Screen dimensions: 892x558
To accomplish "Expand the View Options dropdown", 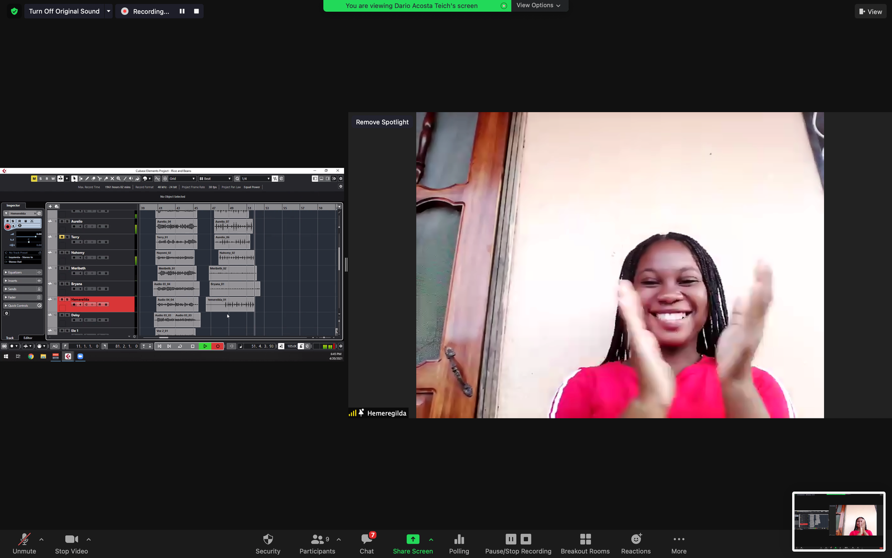I will point(538,6).
